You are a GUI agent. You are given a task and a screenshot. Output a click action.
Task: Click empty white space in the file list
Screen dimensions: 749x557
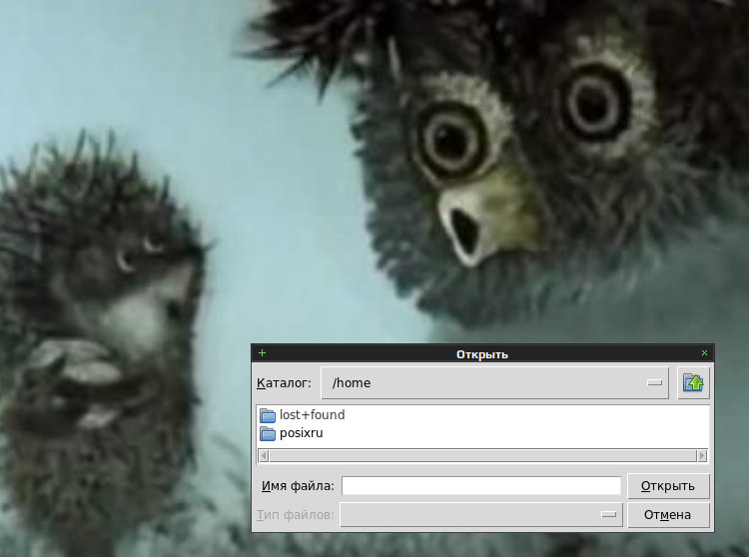pyautogui.click(x=525, y=425)
